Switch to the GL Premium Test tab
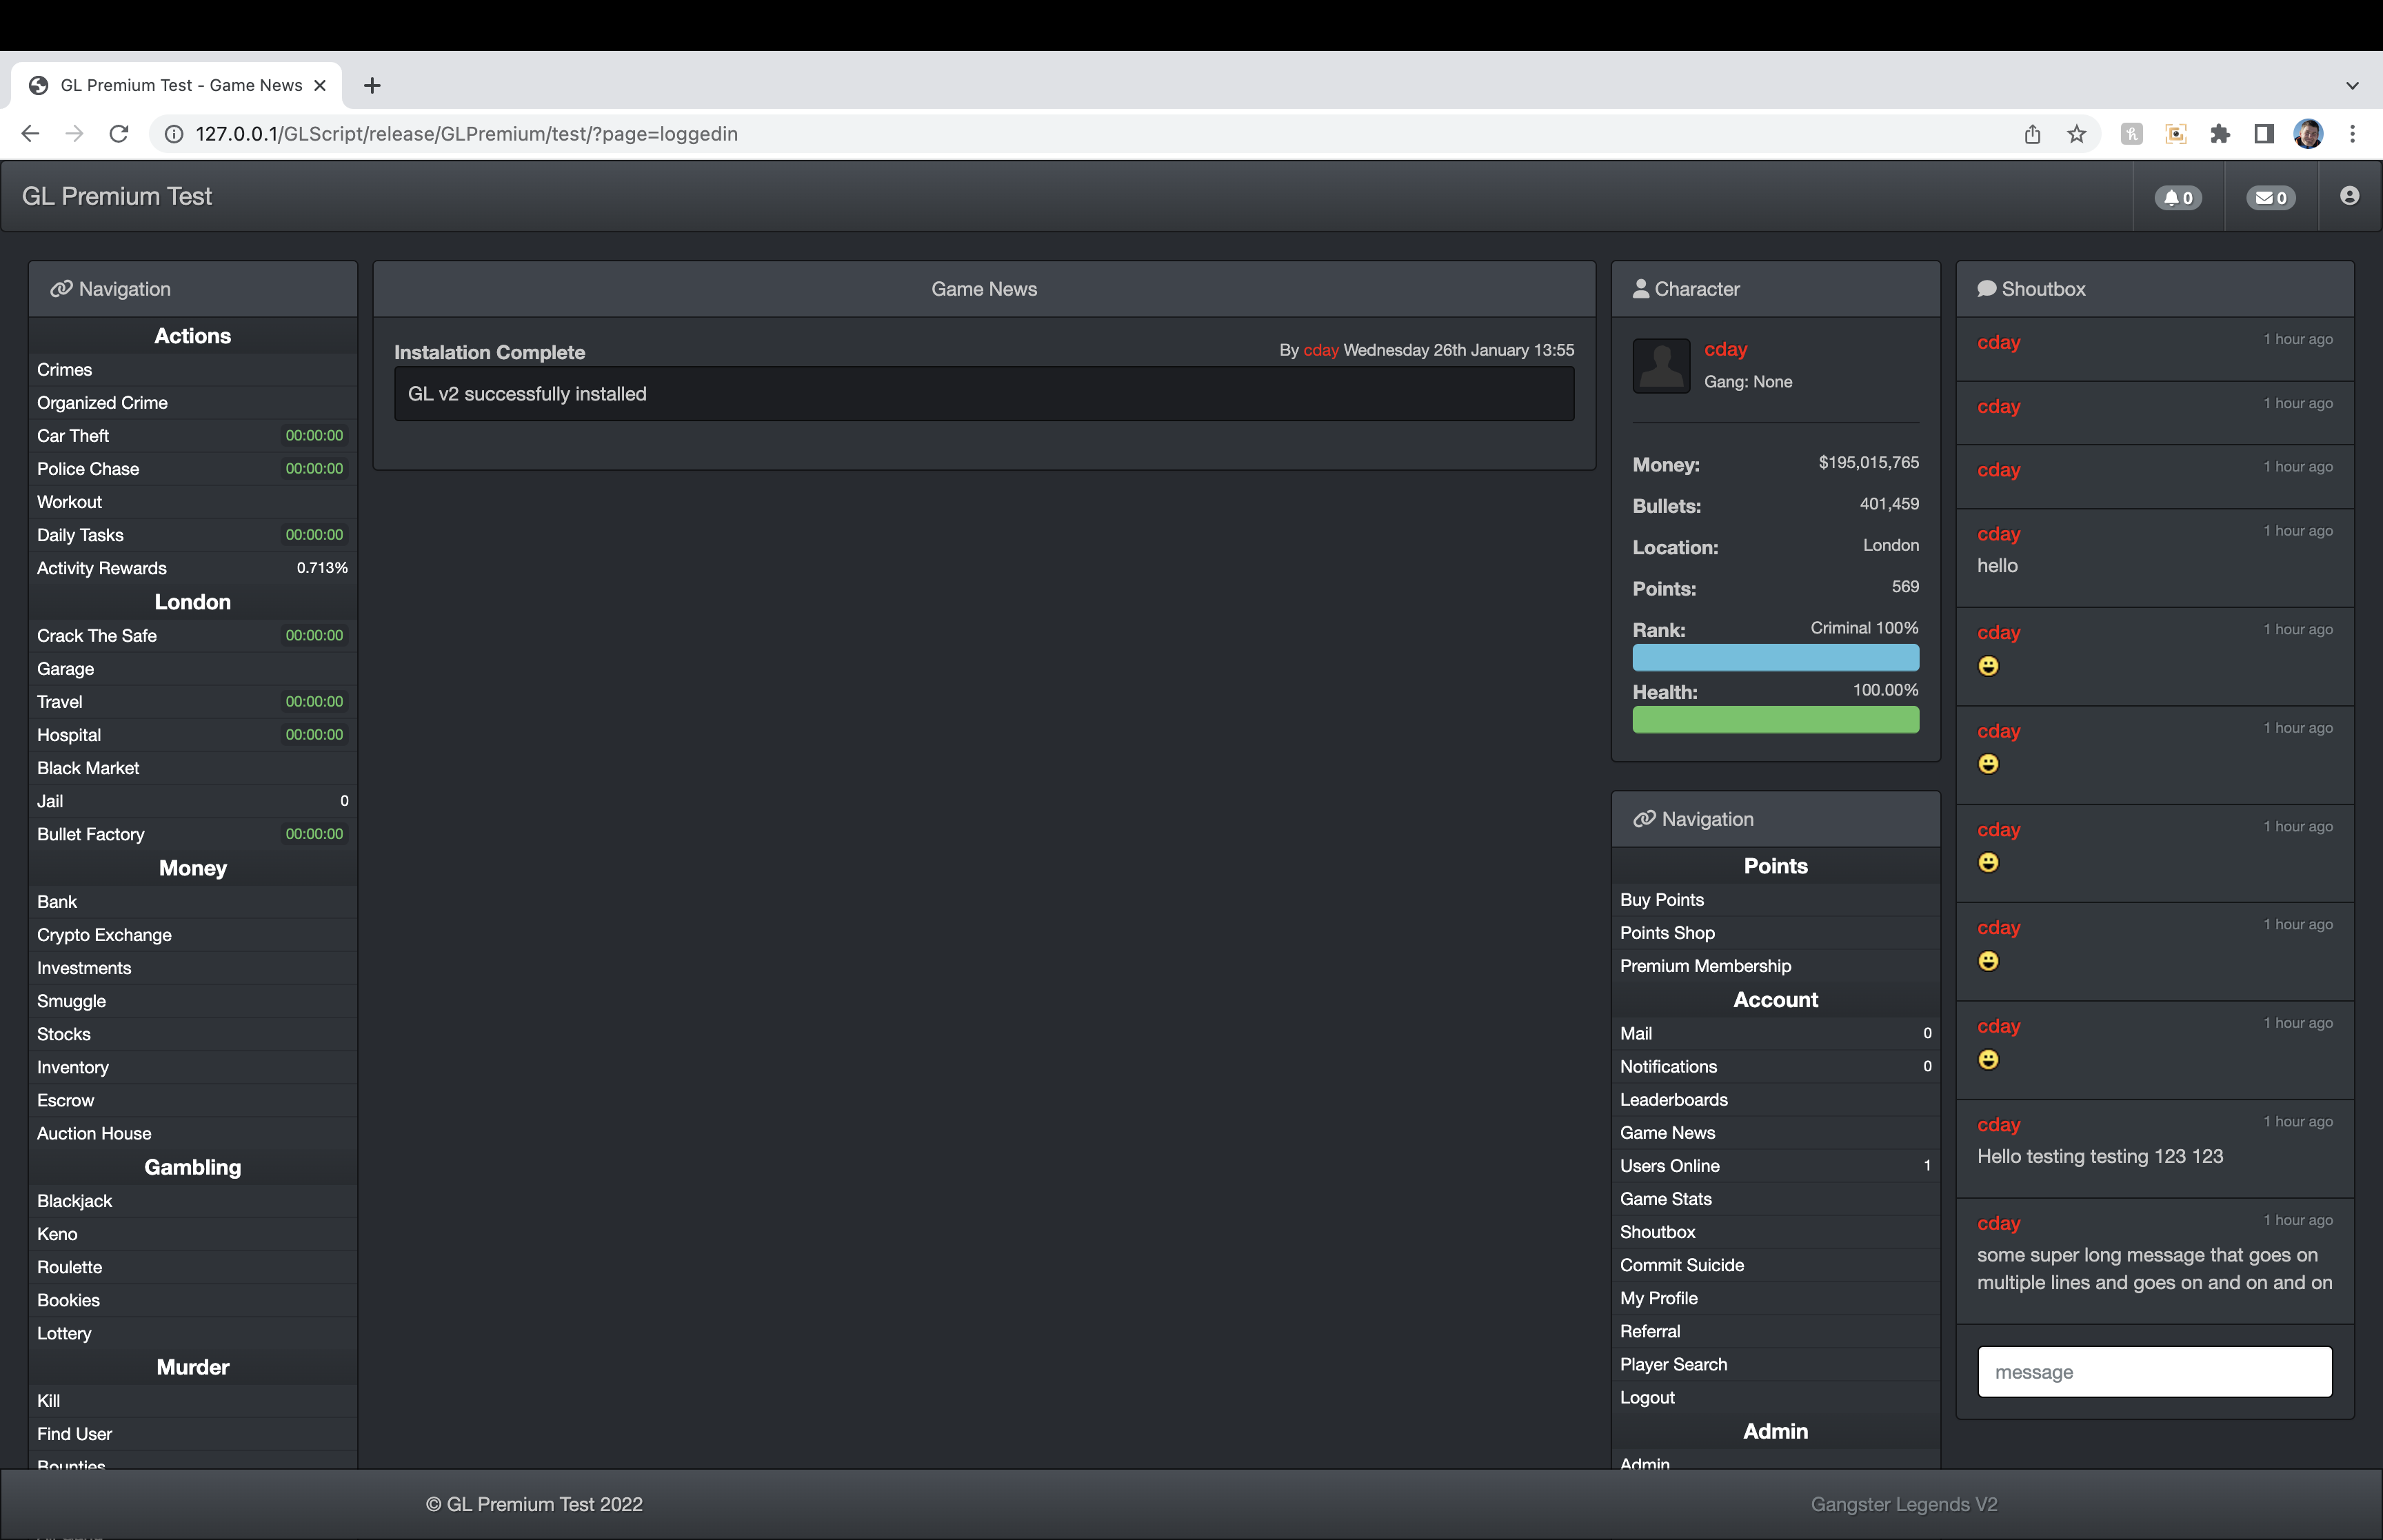 pyautogui.click(x=180, y=86)
